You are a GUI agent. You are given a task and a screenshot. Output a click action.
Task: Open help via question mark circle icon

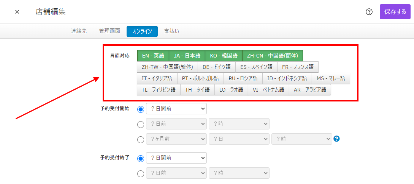pyautogui.click(x=369, y=12)
